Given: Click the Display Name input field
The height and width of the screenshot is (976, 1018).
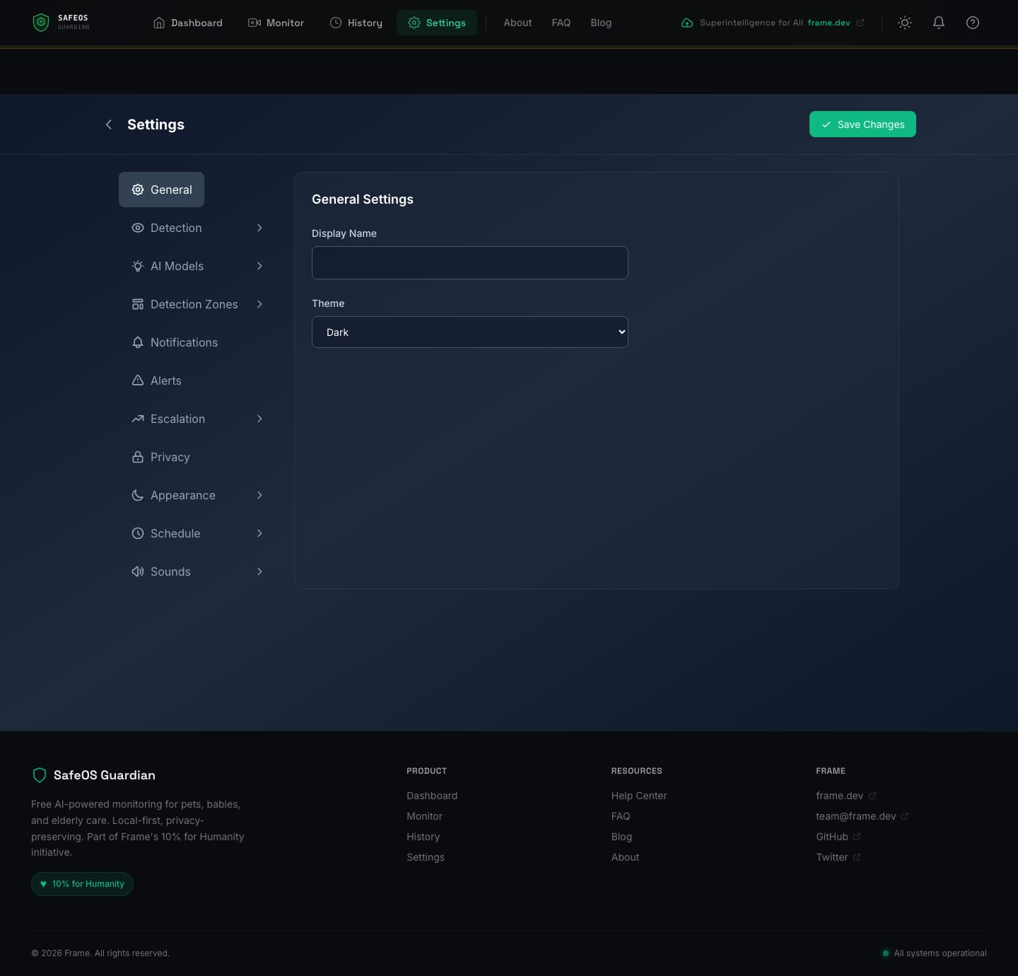Looking at the screenshot, I should coord(469,262).
